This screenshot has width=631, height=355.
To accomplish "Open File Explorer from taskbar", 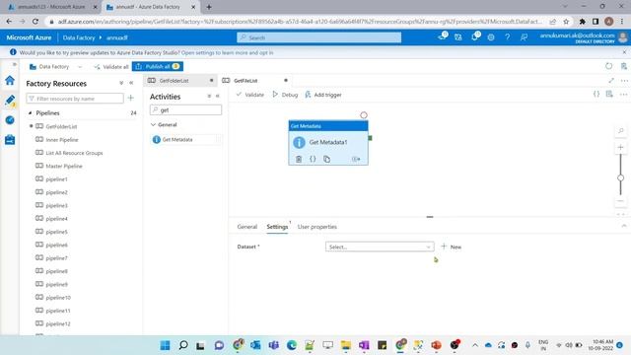I will pos(346,345).
